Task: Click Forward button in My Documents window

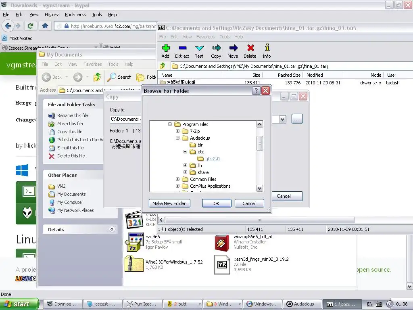Action: (x=78, y=77)
